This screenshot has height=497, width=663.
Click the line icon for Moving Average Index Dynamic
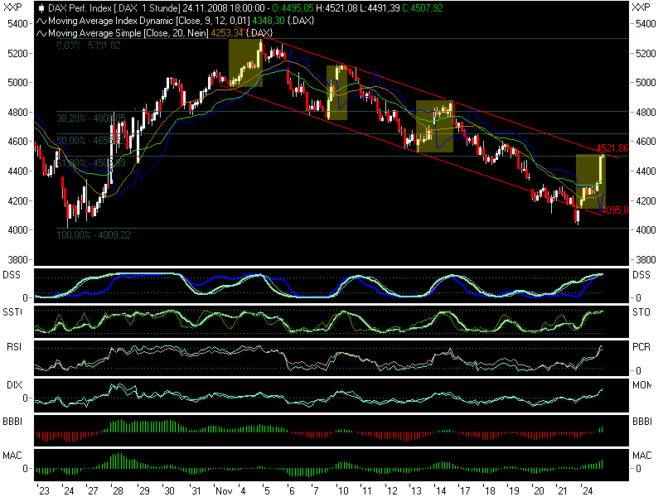tap(41, 21)
